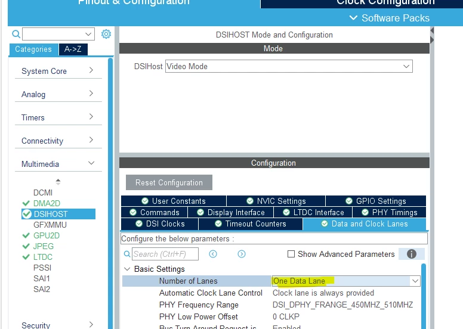Switch to the Categories tab
The height and width of the screenshot is (329, 463).
(x=33, y=49)
